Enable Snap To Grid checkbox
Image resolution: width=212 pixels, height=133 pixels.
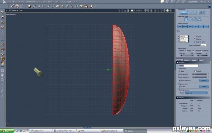195,42
